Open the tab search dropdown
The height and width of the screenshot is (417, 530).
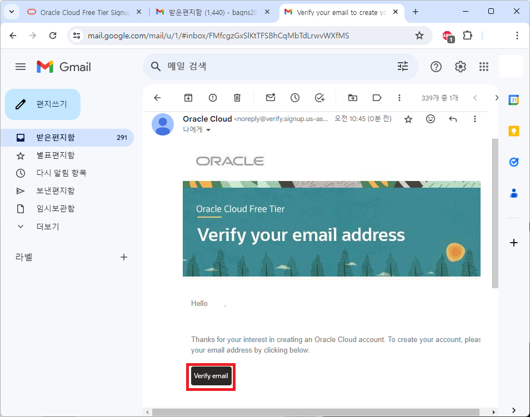(x=12, y=12)
